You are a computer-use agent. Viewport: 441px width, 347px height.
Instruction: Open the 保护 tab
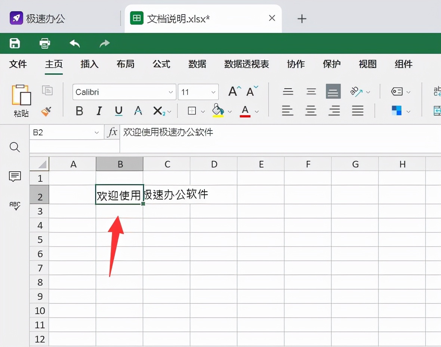pos(331,64)
